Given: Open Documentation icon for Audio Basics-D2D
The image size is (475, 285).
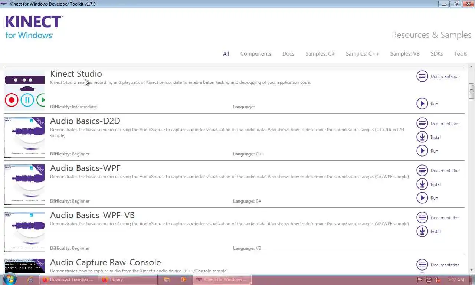Looking at the screenshot, I should [x=422, y=123].
